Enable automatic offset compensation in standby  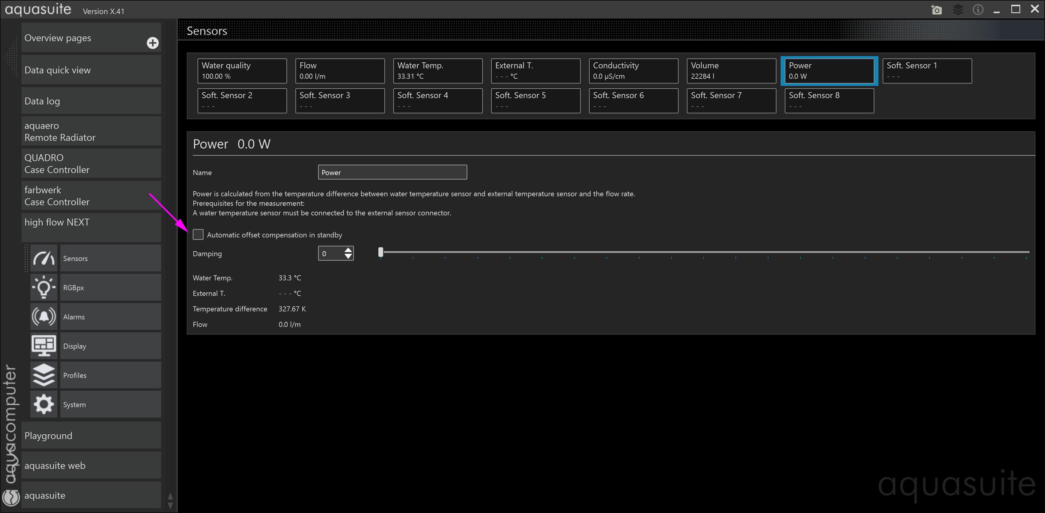pos(198,234)
